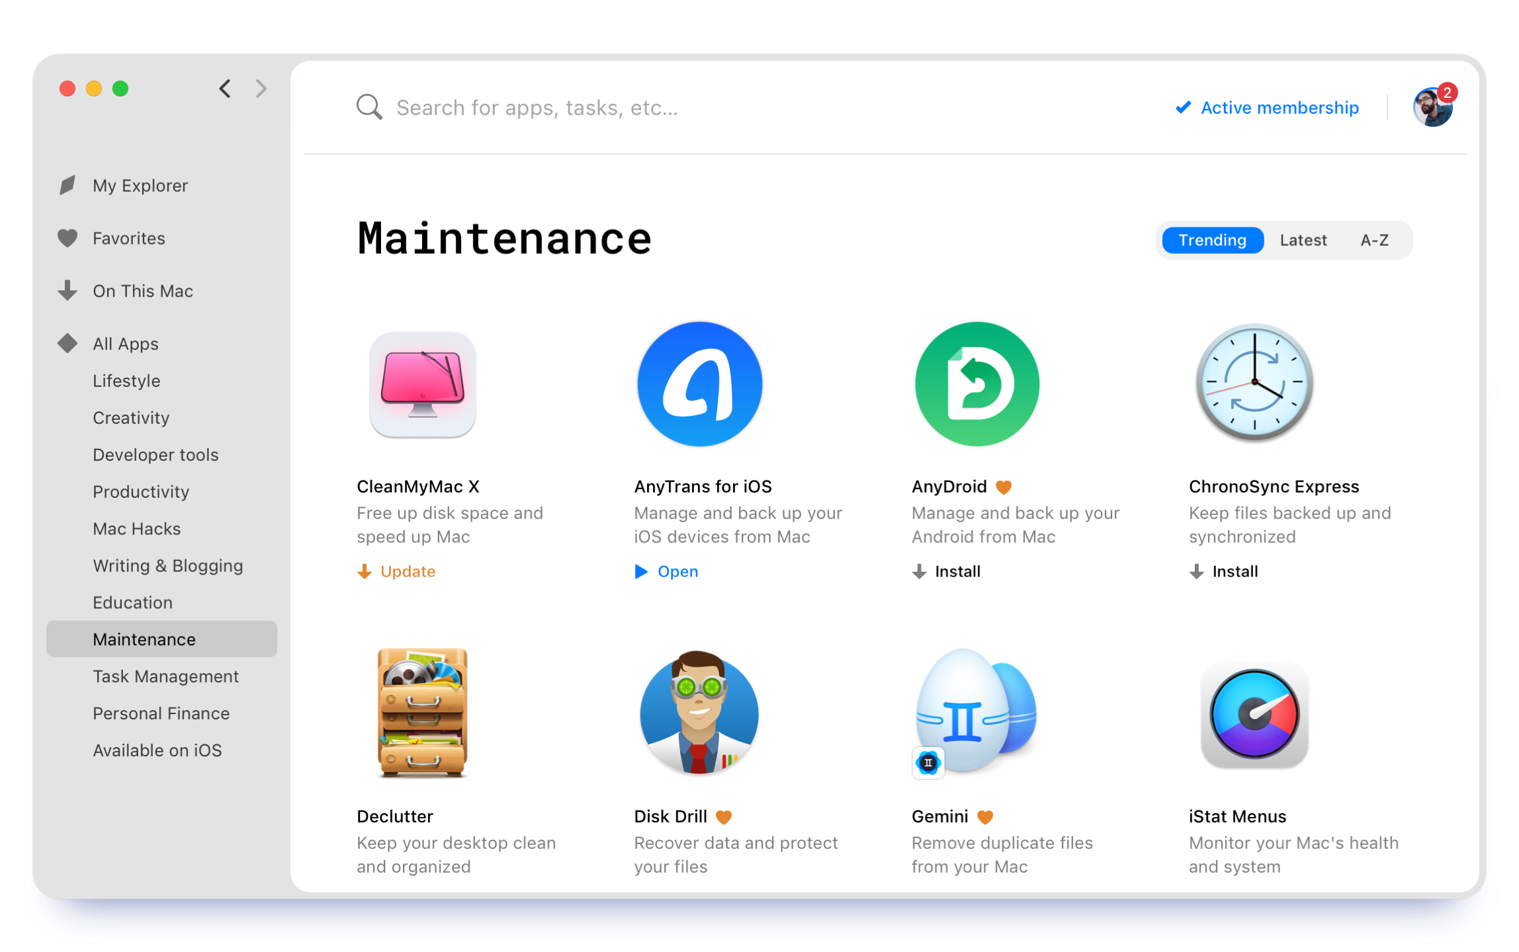Screen dimensions: 1519x952
Task: Open the Disk Drill app icon
Action: (x=699, y=713)
